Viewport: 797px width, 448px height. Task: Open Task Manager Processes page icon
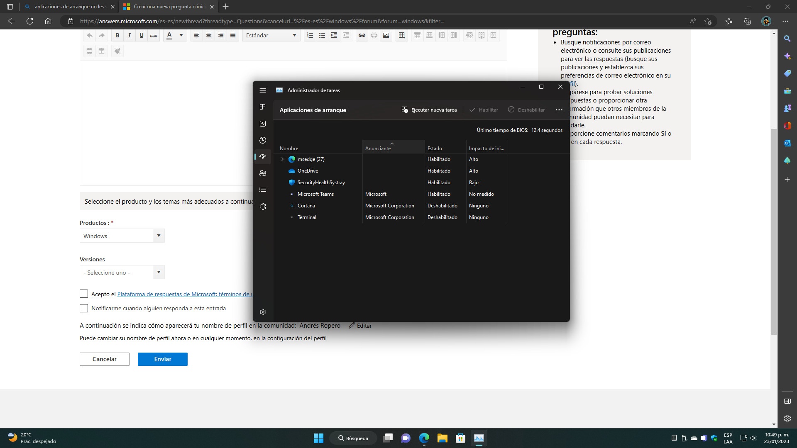pos(262,107)
